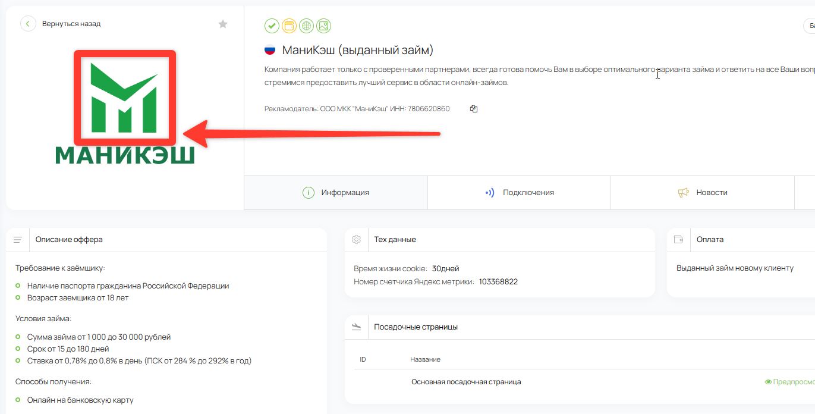Click the text Выданный займ новому клиенту
815x414 pixels.
pyautogui.click(x=735, y=268)
